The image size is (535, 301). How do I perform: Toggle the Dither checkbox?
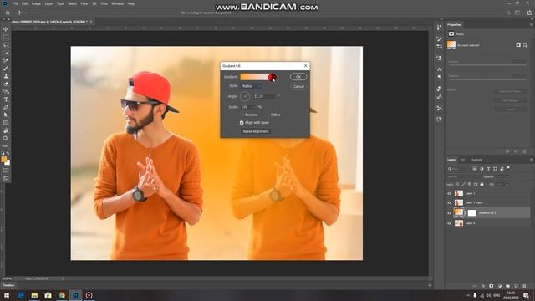[267, 115]
